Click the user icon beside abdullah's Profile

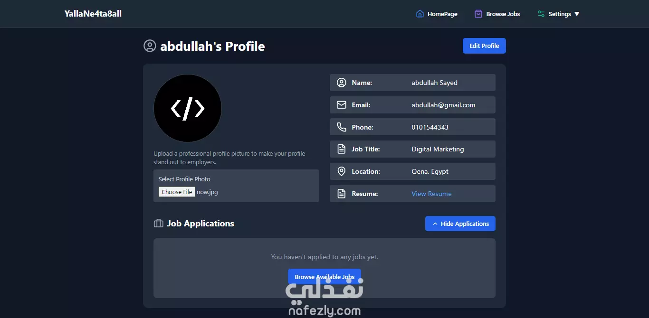pos(150,46)
